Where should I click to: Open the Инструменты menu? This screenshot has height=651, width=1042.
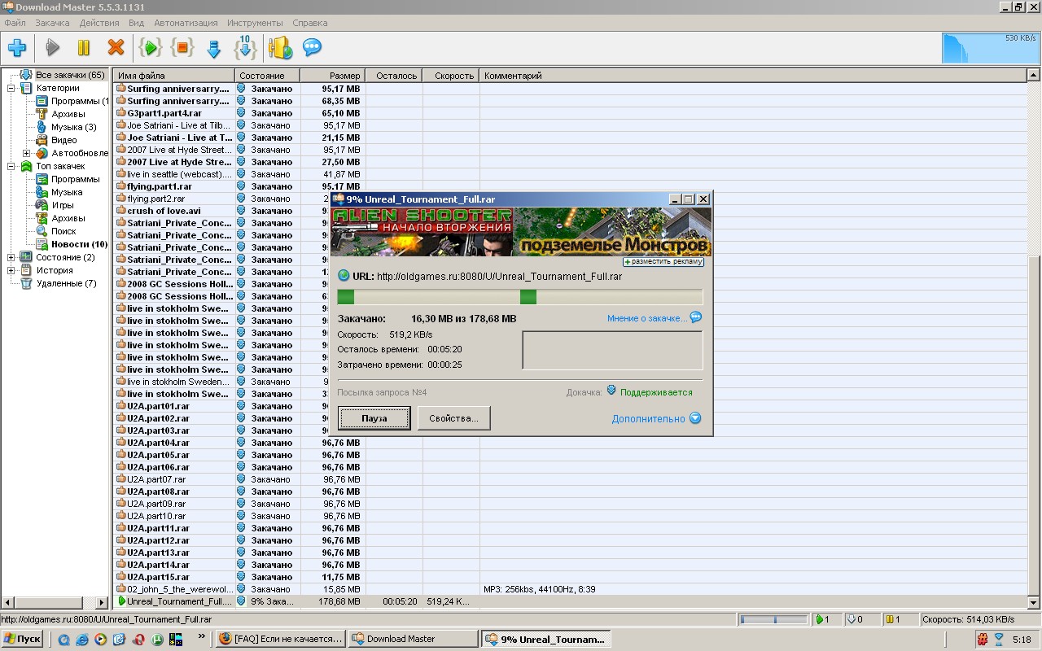[x=255, y=23]
